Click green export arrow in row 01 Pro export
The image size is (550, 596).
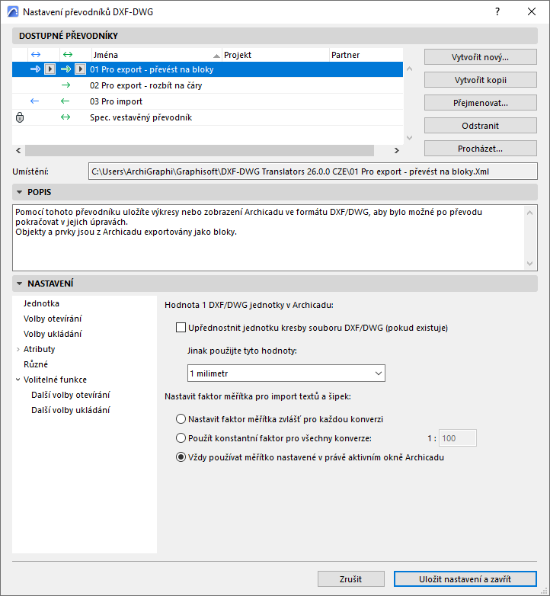point(66,69)
